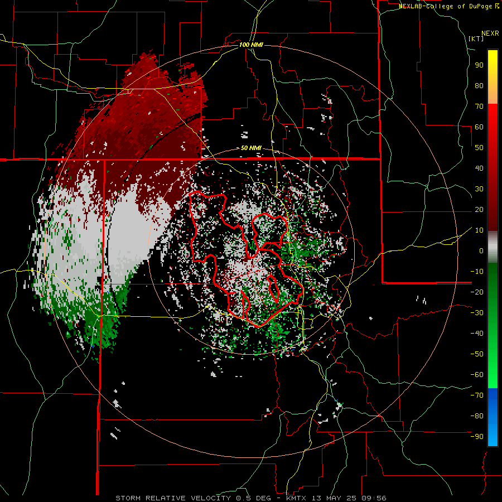Image resolution: width=502 pixels, height=502 pixels.
Task: Click the -90 value on the velocity scale
Action: (x=477, y=436)
